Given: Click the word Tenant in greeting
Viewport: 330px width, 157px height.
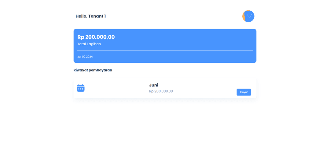Looking at the screenshot, I should pos(96,16).
